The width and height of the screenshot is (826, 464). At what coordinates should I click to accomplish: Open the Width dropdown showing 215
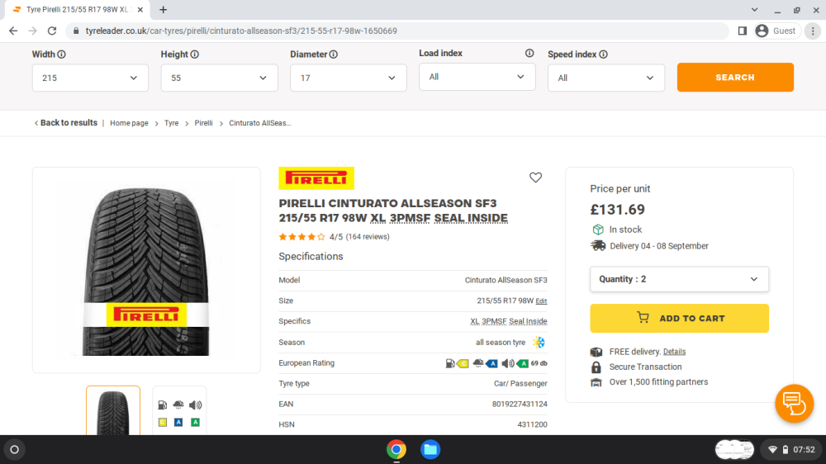[x=90, y=78]
